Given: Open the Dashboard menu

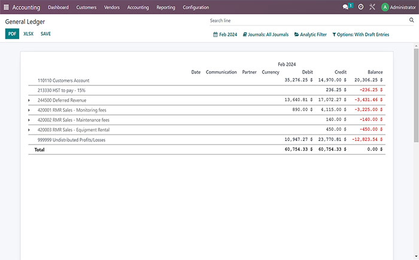Looking at the screenshot, I should 58,7.
